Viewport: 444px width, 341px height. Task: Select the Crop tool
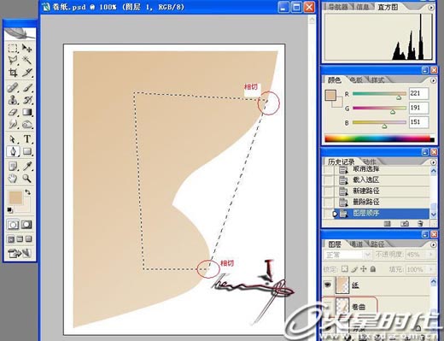pyautogui.click(x=13, y=73)
